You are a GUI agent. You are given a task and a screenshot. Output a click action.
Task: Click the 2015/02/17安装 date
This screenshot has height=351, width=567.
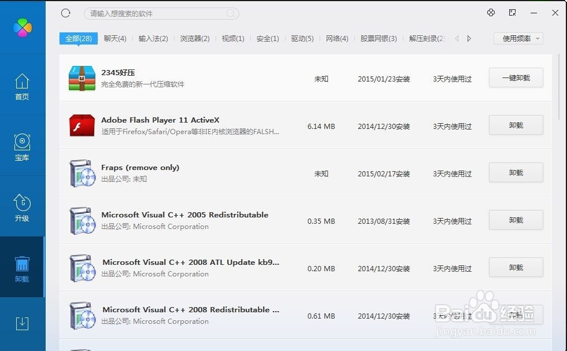384,173
